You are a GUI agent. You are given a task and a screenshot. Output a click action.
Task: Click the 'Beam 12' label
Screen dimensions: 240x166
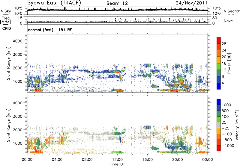[x=117, y=3]
